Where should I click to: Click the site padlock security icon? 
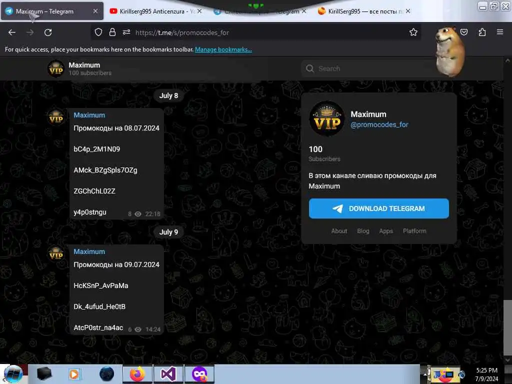pos(112,32)
